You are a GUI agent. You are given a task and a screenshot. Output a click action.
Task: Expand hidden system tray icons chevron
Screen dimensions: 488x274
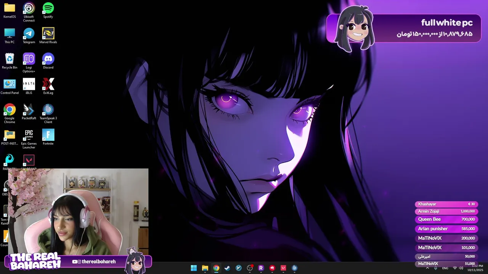(x=427, y=268)
